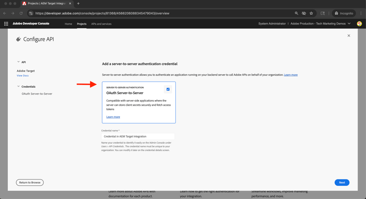Click the Adobe Target label in the sidebar

pyautogui.click(x=26, y=71)
